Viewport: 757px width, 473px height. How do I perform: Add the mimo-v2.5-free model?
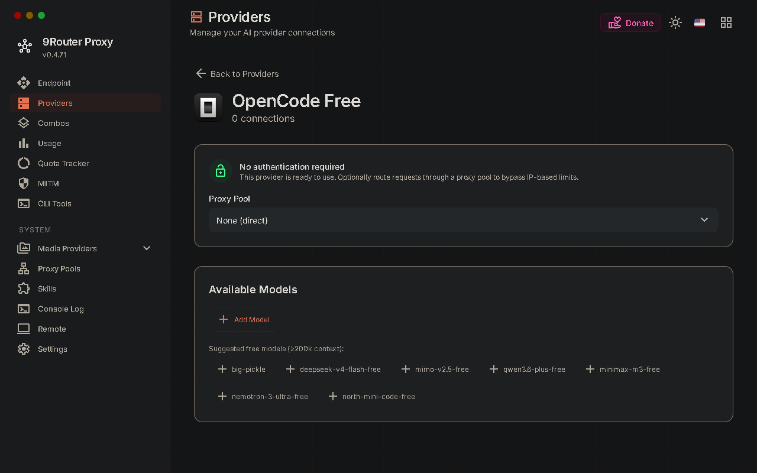435,369
